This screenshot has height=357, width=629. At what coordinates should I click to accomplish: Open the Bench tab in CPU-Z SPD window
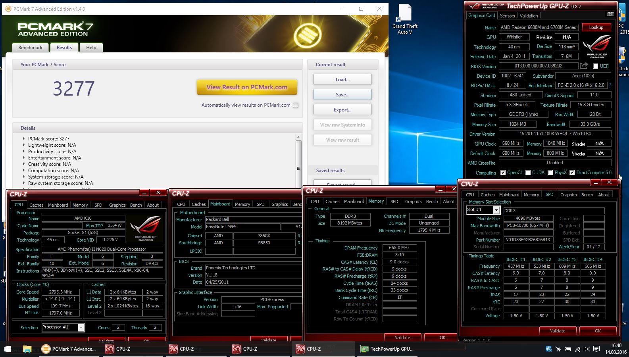[x=587, y=195]
